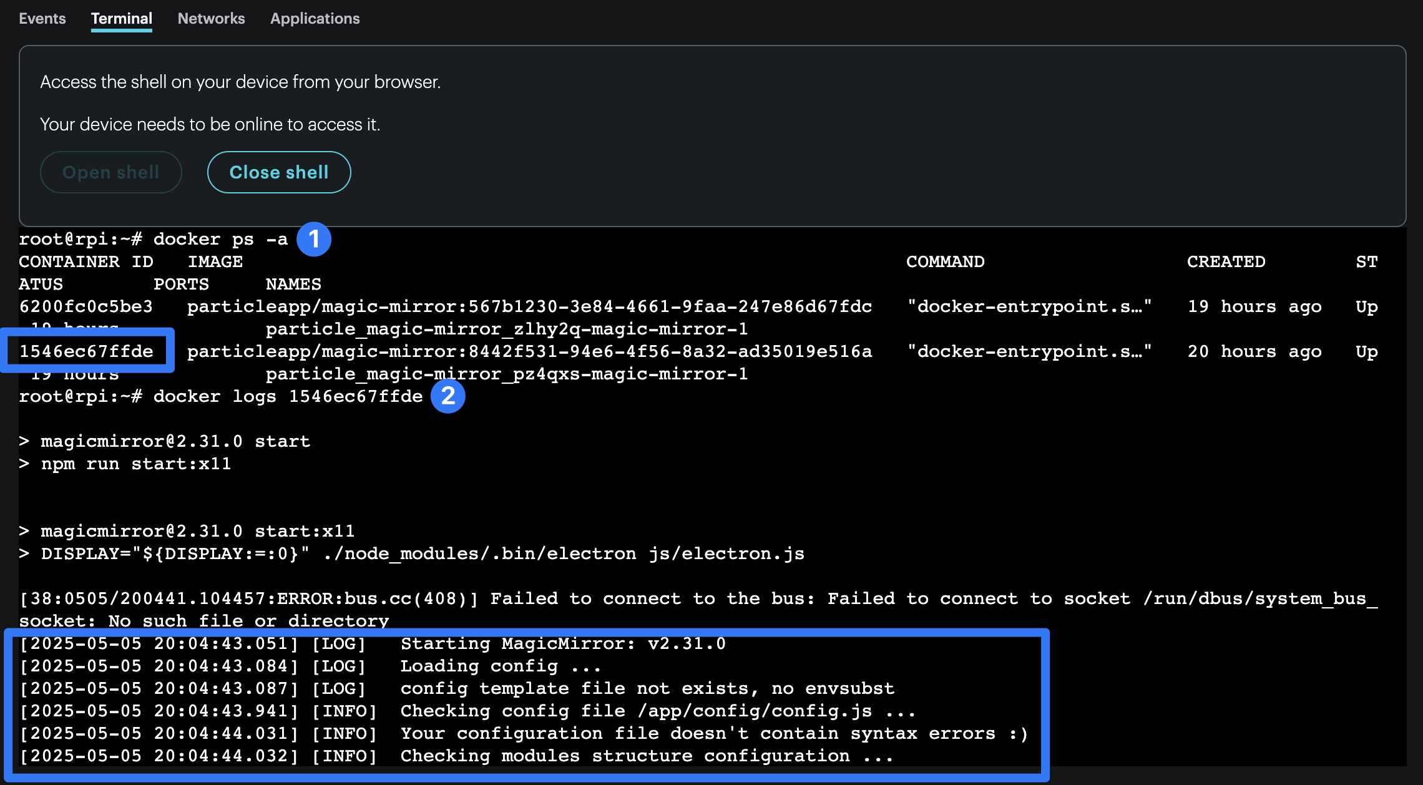Click the COMMAND column header
Screen dimensions: 1423x785
point(945,262)
